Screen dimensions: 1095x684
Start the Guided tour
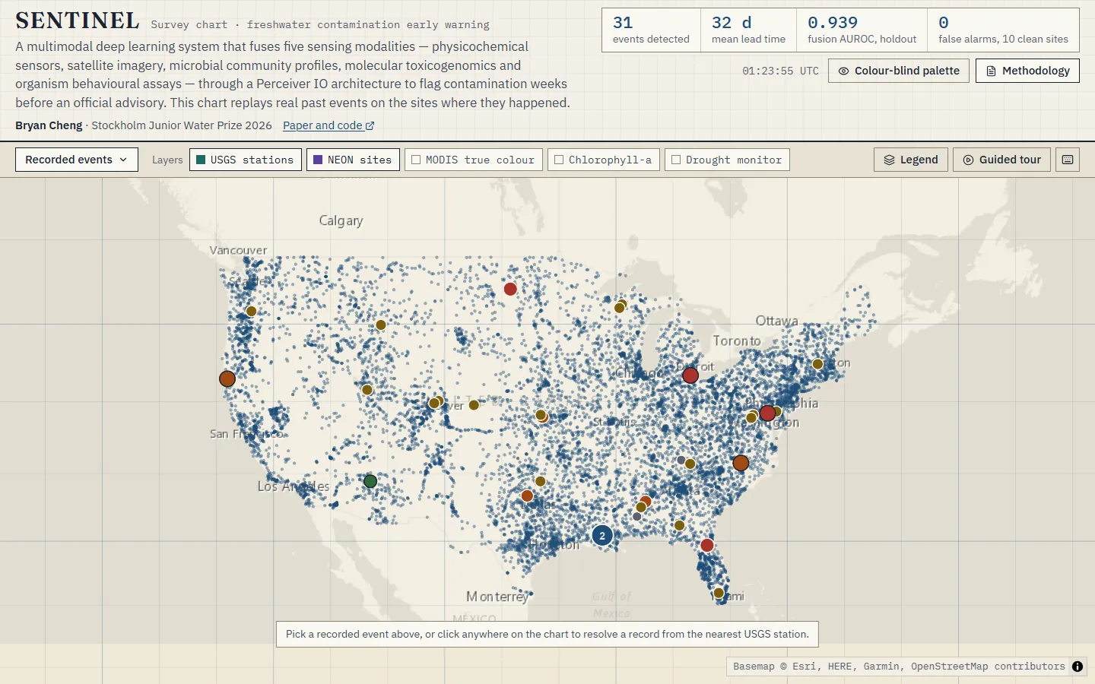(1002, 160)
